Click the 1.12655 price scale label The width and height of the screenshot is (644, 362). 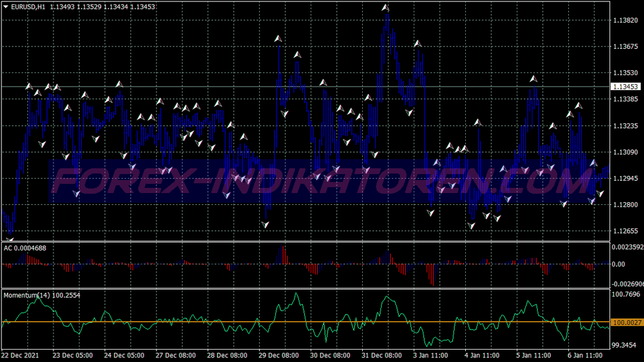tap(625, 231)
